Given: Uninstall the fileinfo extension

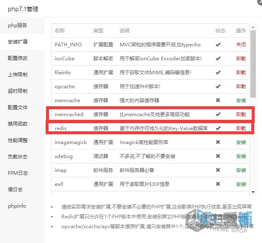Looking at the screenshot, I should coord(241,73).
